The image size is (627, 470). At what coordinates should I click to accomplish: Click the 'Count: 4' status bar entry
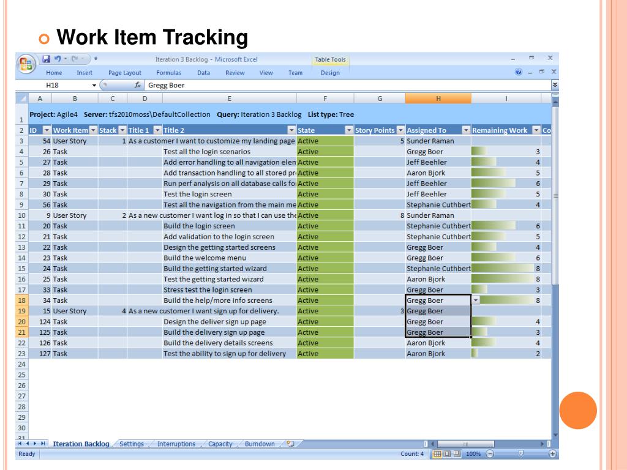coord(412,454)
